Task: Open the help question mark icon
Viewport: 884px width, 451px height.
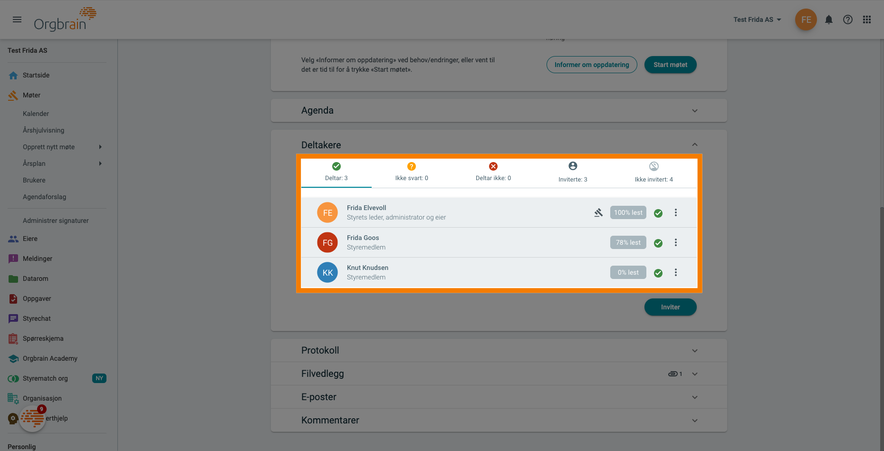Action: pos(848,19)
